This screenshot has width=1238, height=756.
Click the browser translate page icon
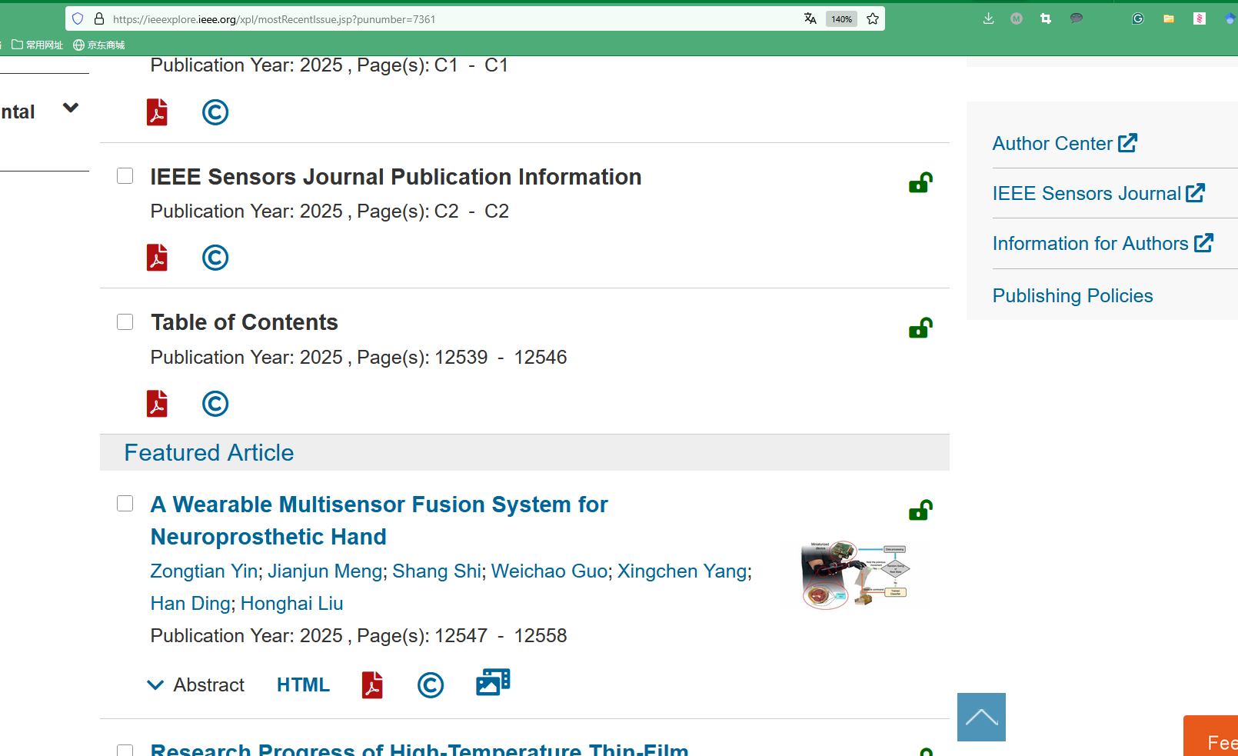click(810, 19)
